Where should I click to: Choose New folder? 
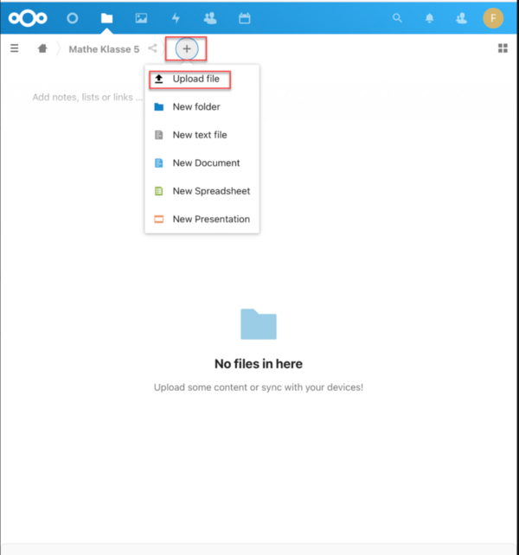202,107
